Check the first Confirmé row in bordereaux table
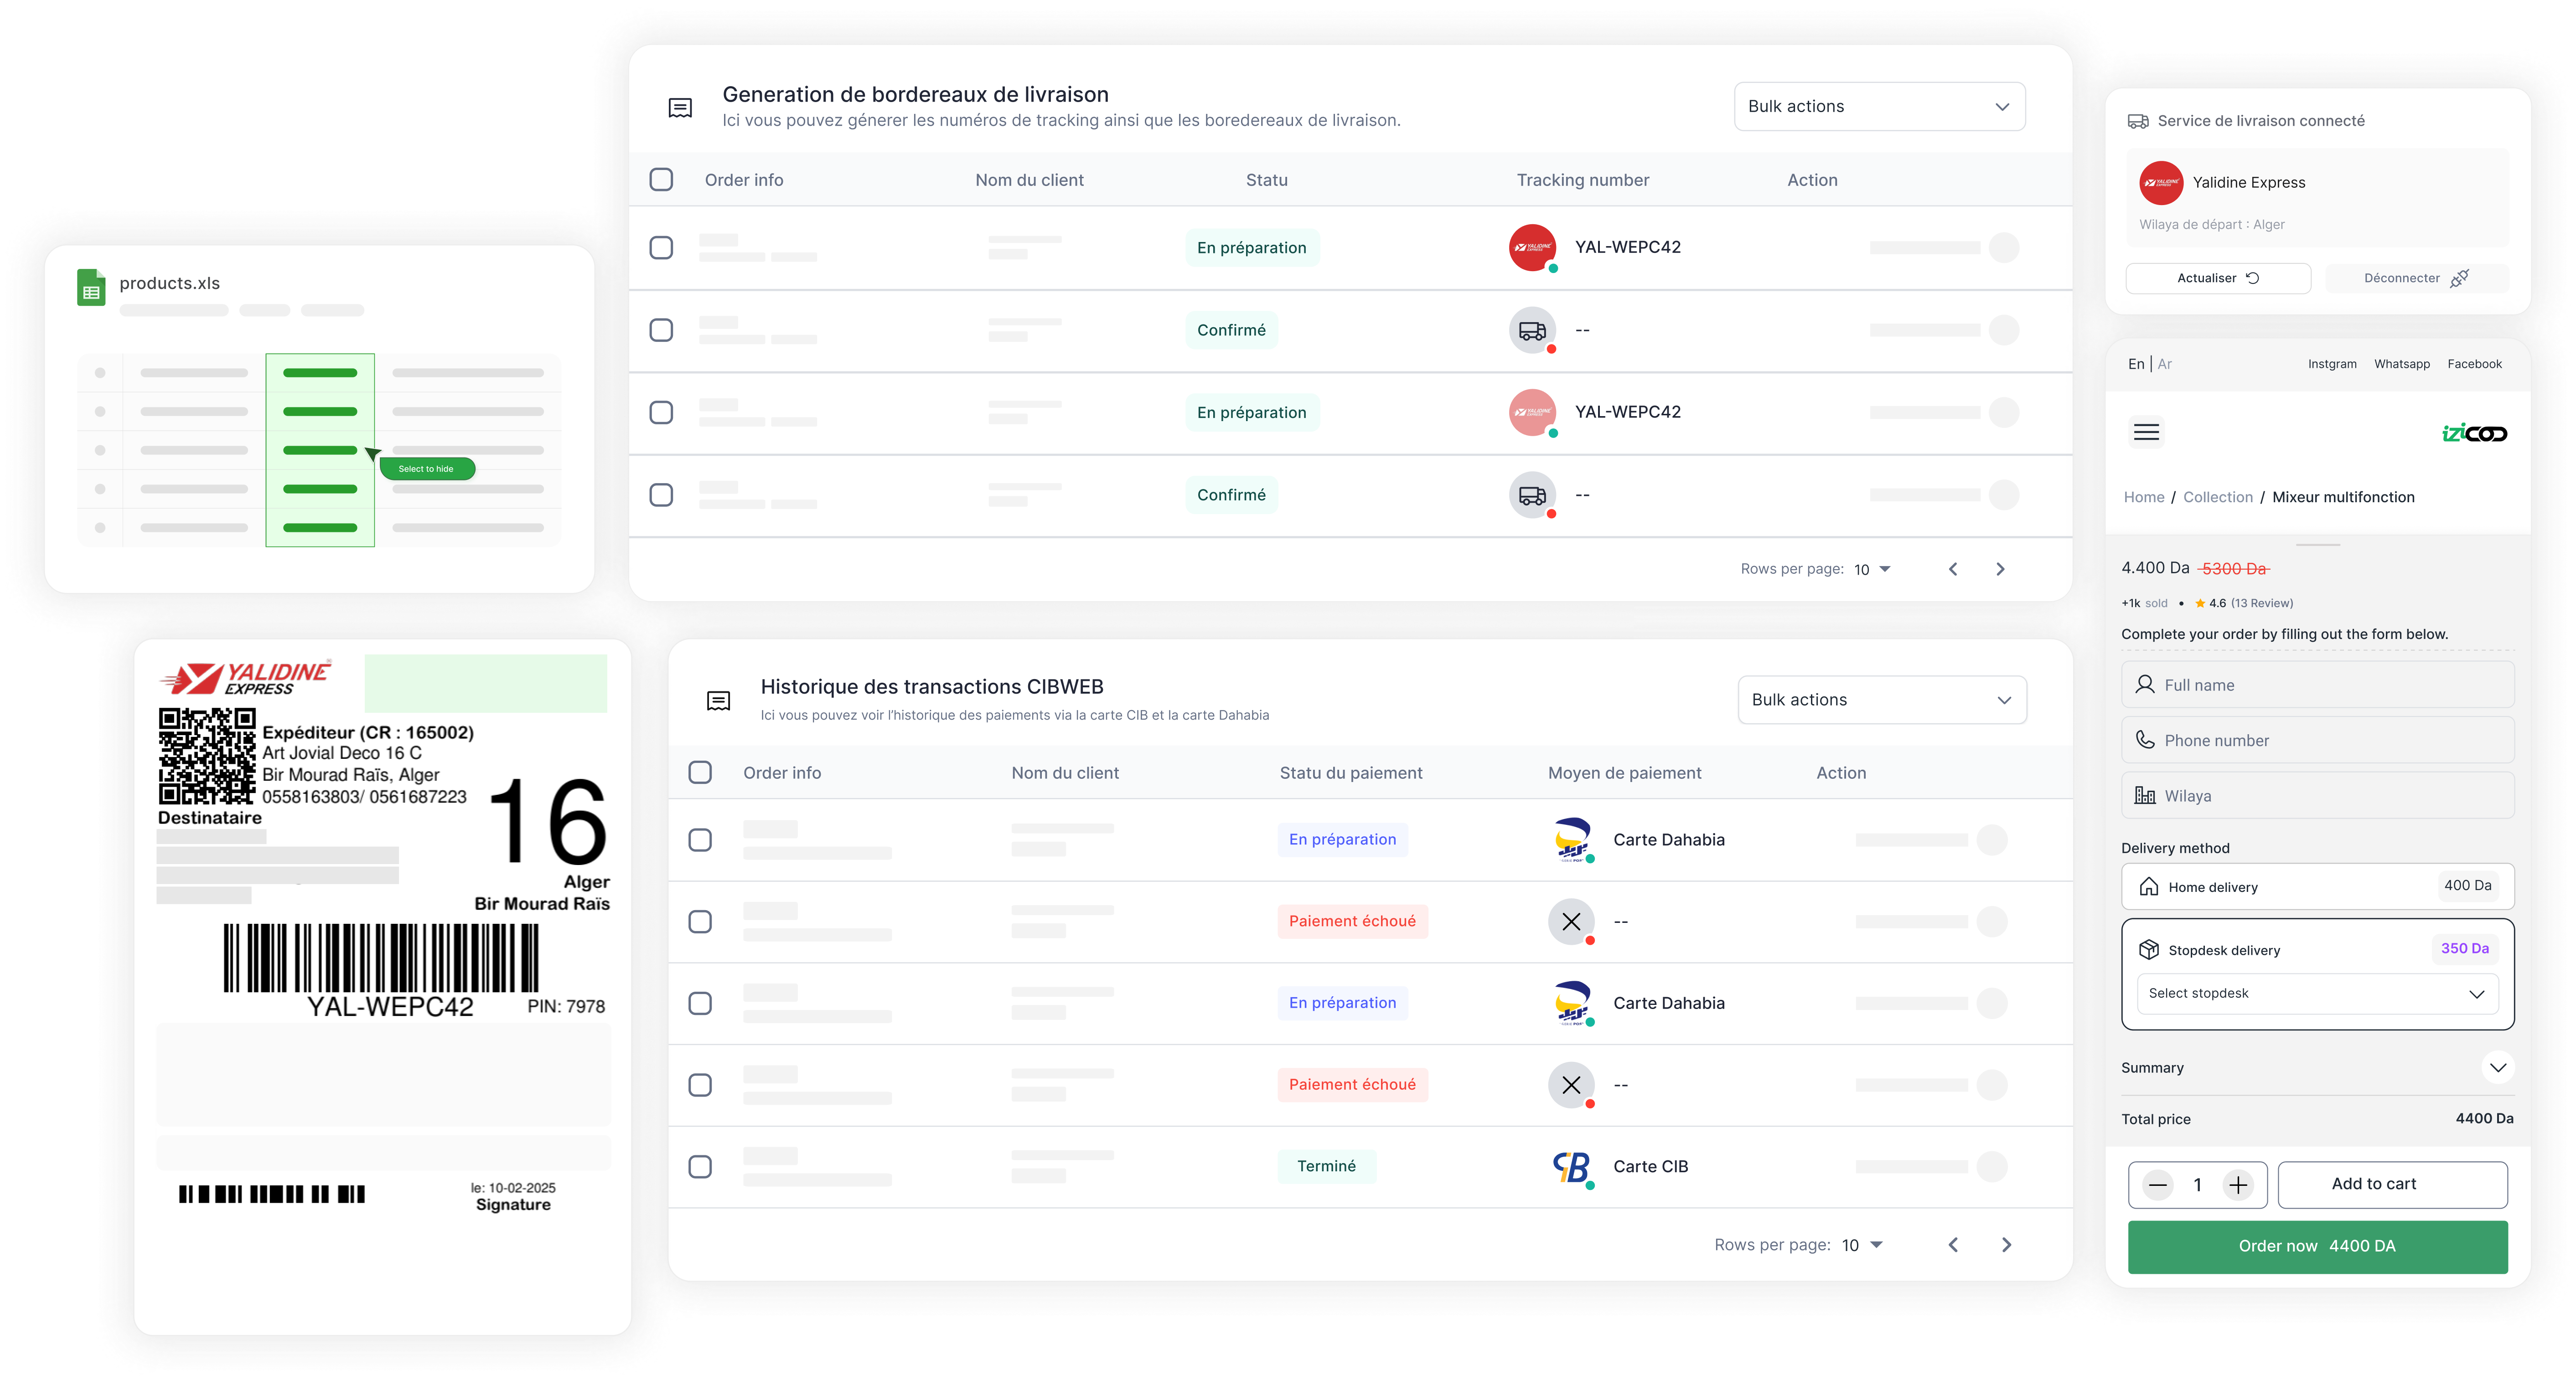The height and width of the screenshot is (1380, 2576). tap(661, 331)
